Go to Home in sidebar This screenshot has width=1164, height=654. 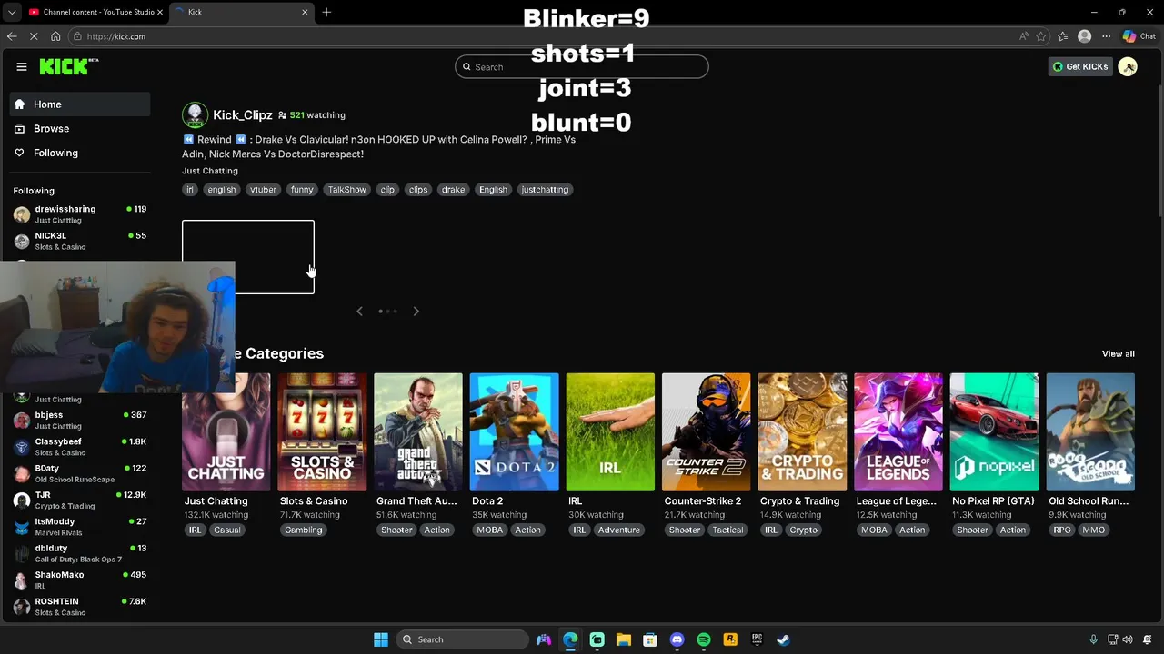coord(80,104)
